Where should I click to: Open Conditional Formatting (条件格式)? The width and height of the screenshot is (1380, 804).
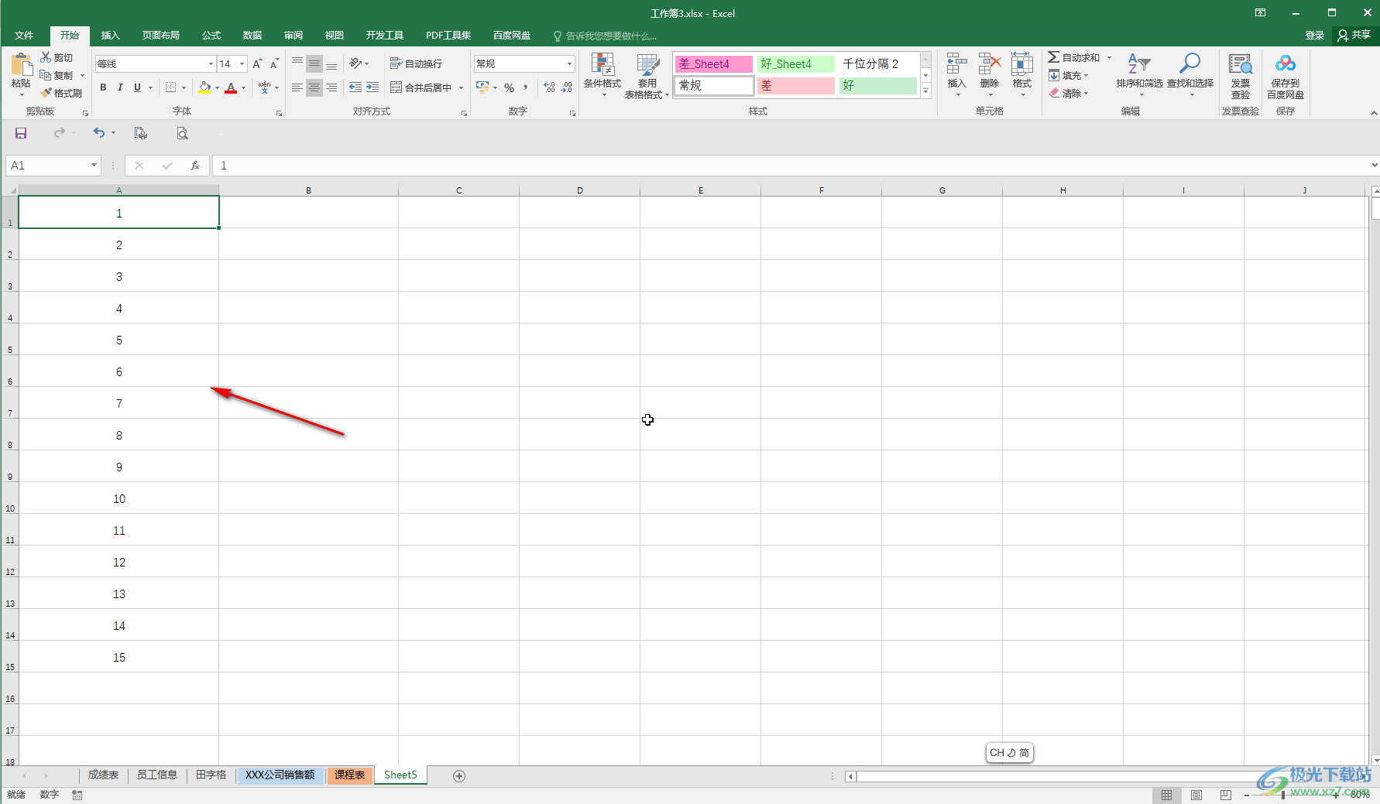point(602,75)
